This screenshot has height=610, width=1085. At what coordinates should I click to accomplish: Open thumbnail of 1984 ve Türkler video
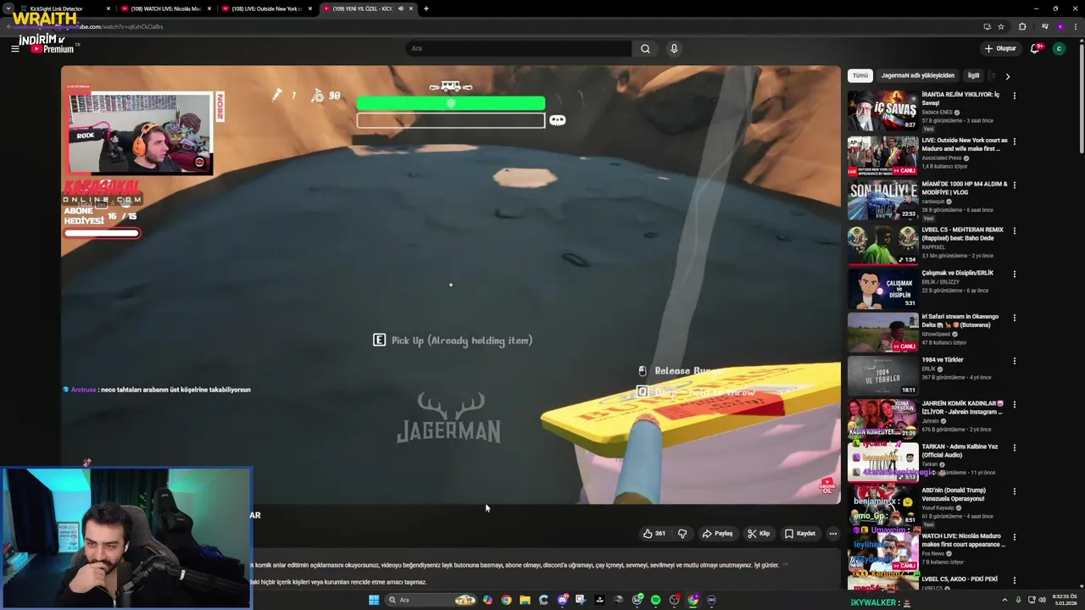click(882, 375)
